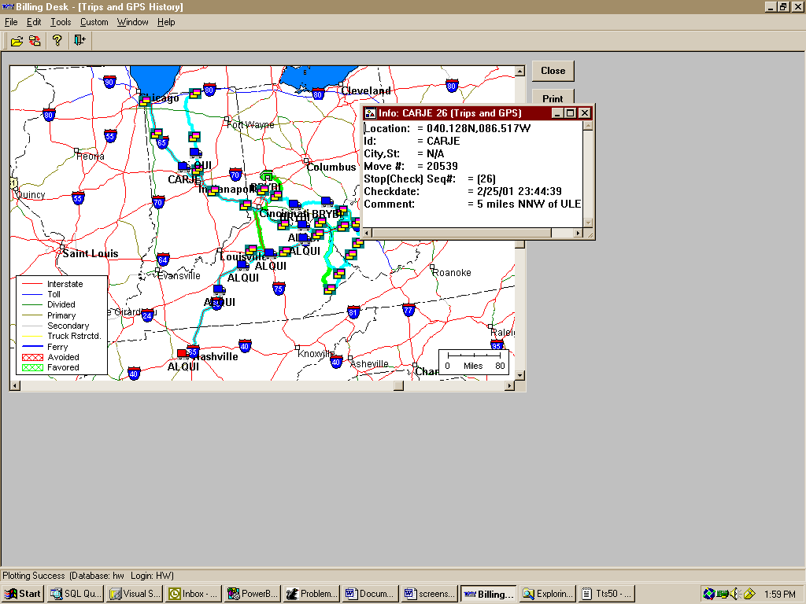Open the Custom menu
The height and width of the screenshot is (604, 806).
pos(94,22)
